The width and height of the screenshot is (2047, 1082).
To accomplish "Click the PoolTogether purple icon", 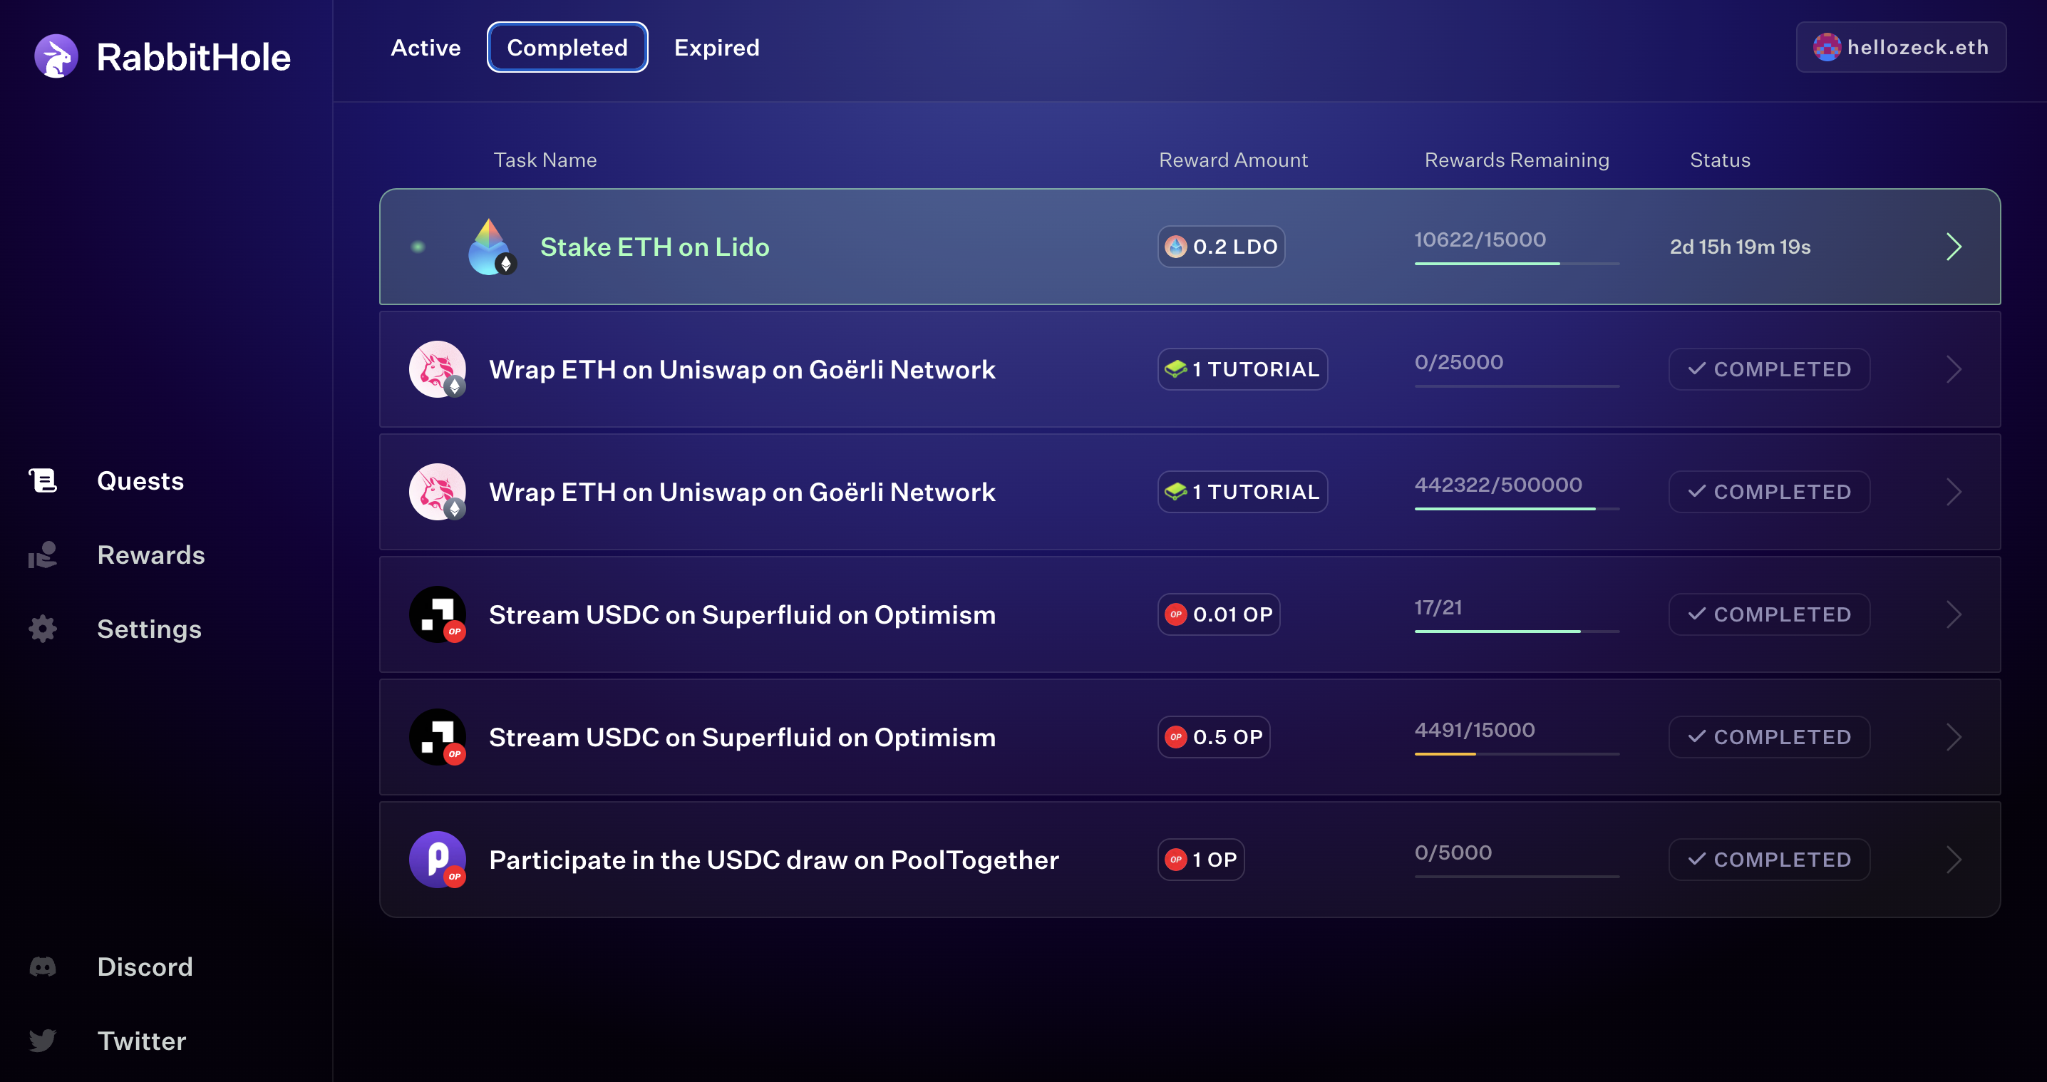I will point(438,860).
